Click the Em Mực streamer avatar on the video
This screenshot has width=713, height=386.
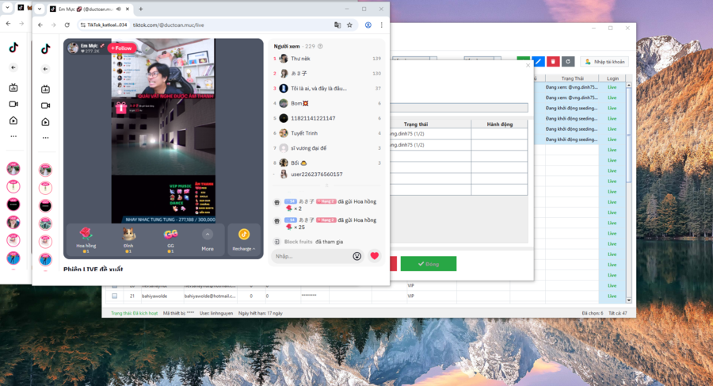pos(73,48)
